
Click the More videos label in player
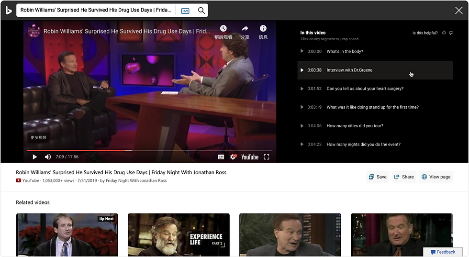38,138
